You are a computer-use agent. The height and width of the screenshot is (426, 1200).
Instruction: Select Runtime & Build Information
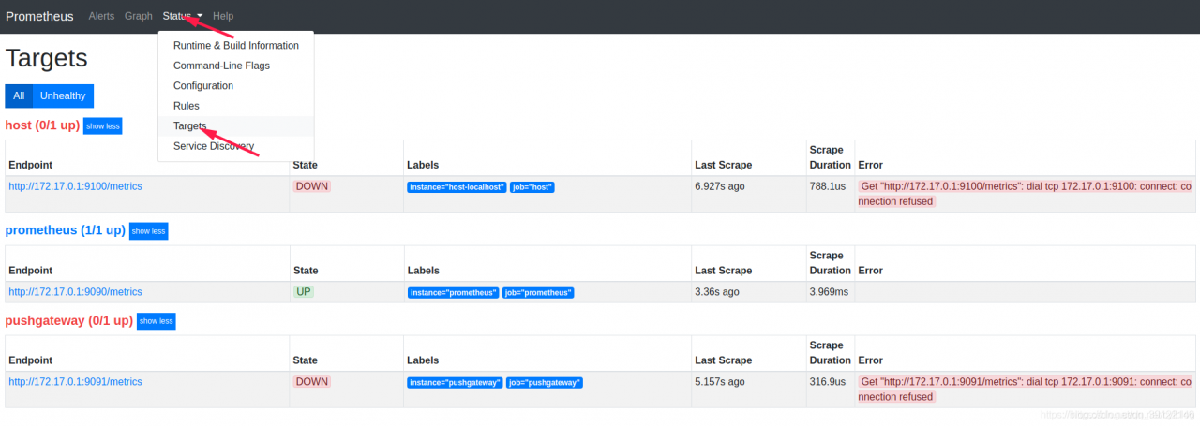pyautogui.click(x=236, y=46)
